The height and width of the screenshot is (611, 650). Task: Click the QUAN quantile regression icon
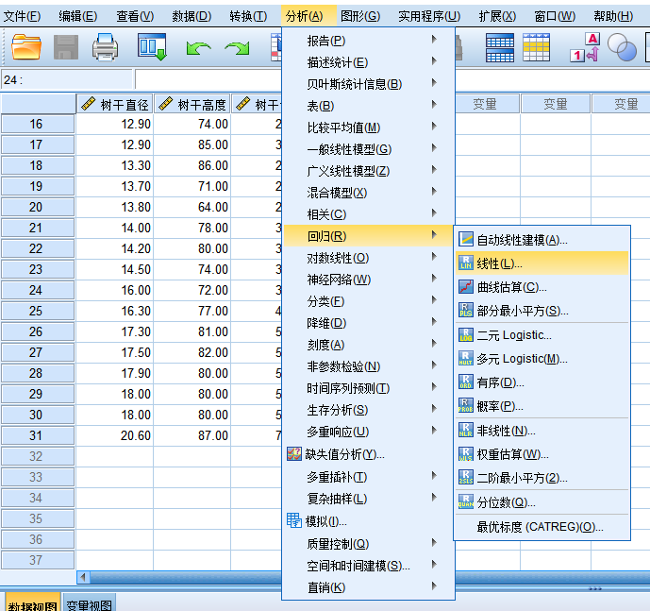[466, 502]
